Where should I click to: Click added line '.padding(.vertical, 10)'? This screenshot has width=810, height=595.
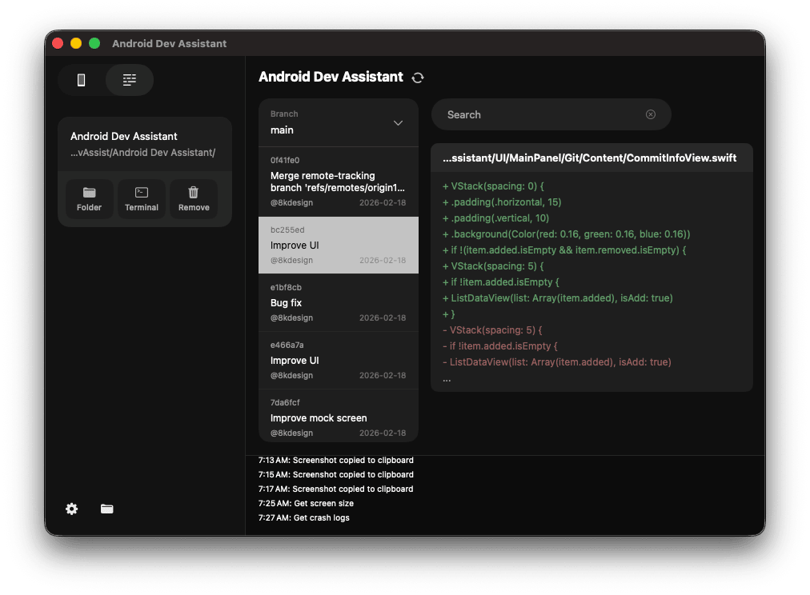pos(495,218)
